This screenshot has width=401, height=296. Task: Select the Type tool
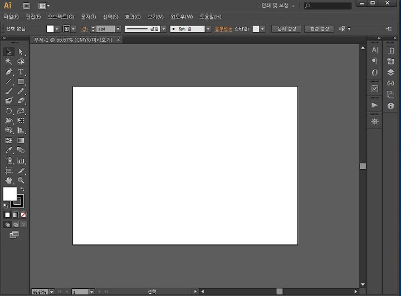click(21, 72)
